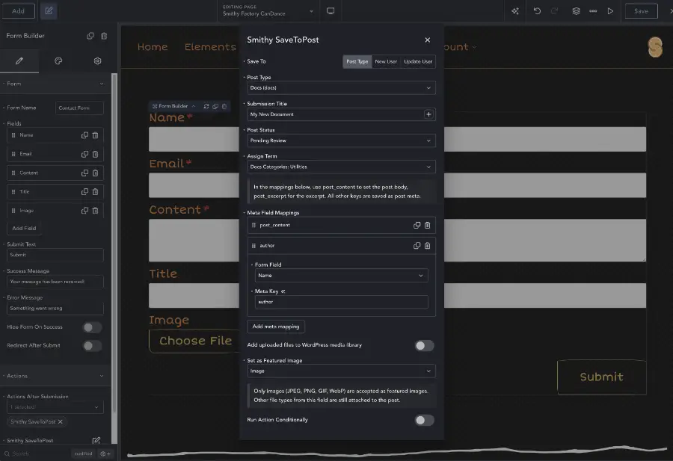The height and width of the screenshot is (461, 673).
Task: Delete the post_content mapping
Action: (428, 225)
